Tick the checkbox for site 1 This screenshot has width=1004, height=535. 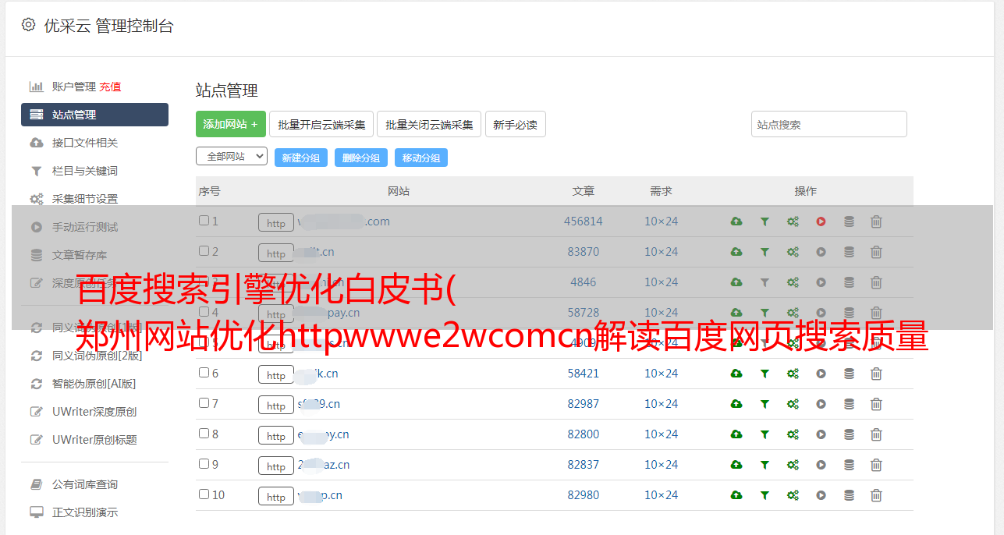coord(204,221)
